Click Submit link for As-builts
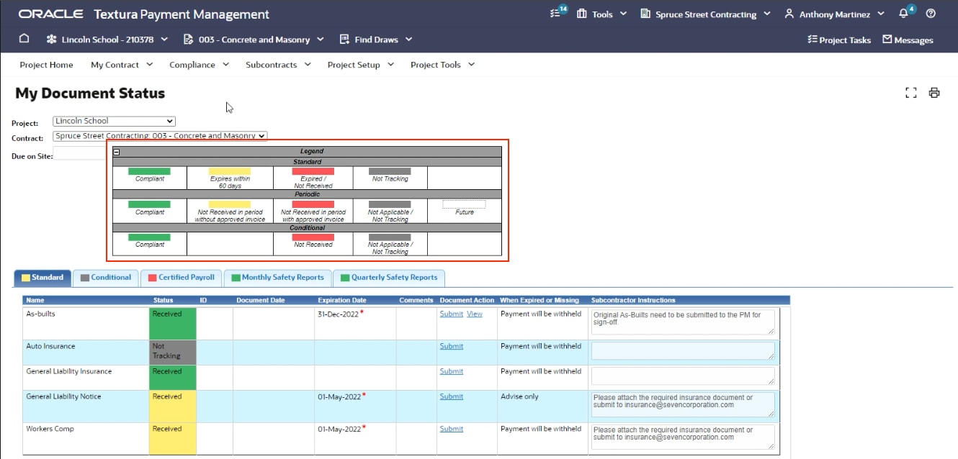This screenshot has width=958, height=459. [452, 314]
